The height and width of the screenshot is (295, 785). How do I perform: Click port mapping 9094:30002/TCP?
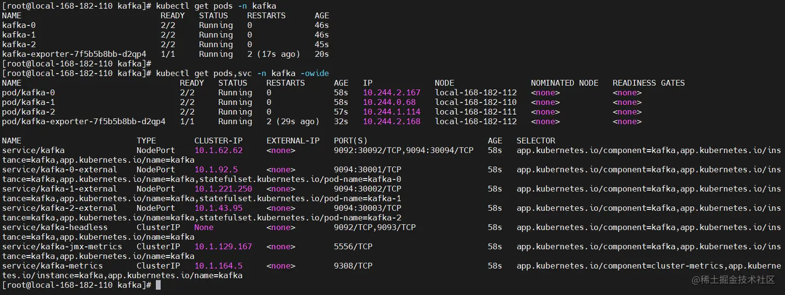tap(368, 189)
